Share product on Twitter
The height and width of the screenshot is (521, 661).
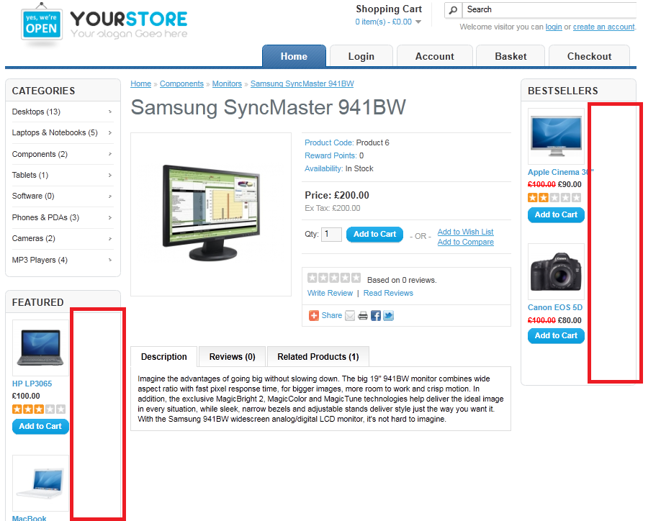click(x=388, y=315)
